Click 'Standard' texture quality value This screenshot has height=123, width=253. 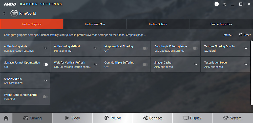(210, 51)
